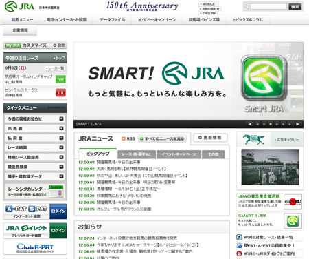The height and width of the screenshot is (259, 309).
Task: Select the first slide indicator dot
Action: click(257, 124)
